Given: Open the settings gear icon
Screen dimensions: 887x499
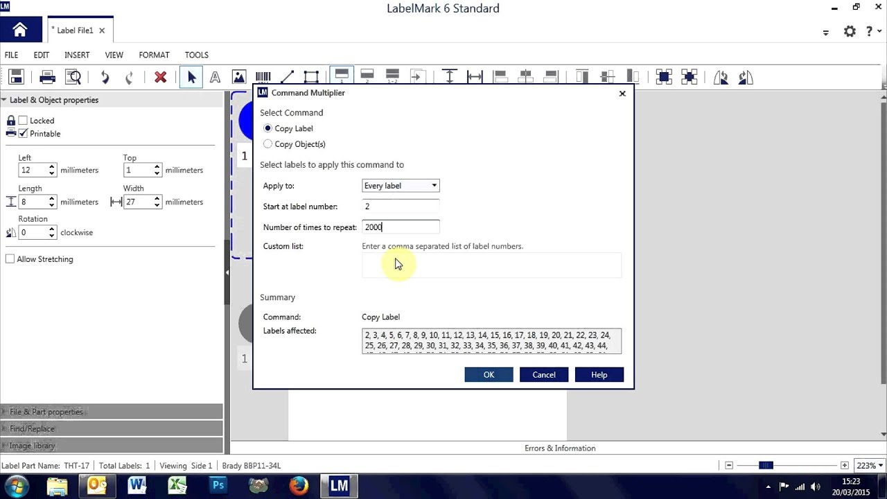Looking at the screenshot, I should click(x=850, y=31).
